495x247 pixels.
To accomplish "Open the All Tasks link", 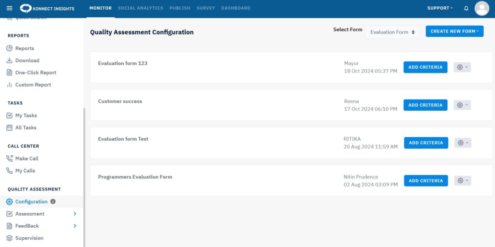I will pos(26,128).
